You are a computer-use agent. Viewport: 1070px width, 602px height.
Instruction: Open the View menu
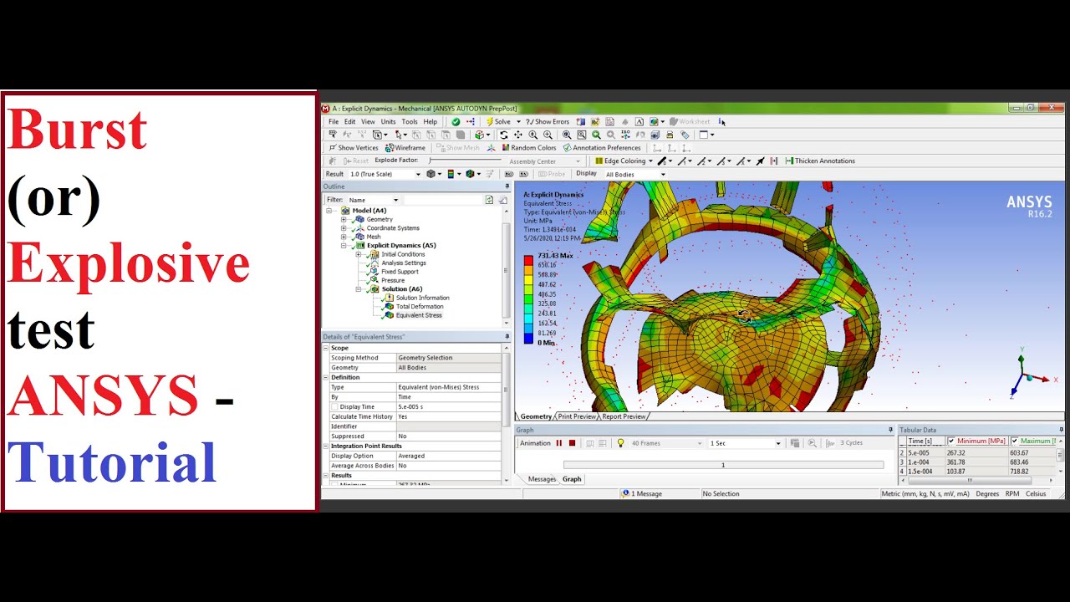368,122
